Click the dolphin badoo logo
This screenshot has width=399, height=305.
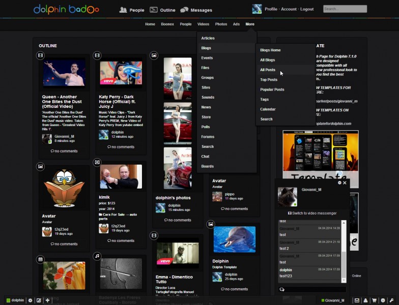click(66, 9)
